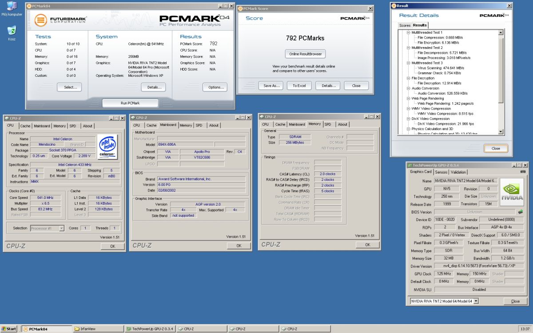Click Close in the PCMark Score window
Viewport: 533px width, 333px height.
[x=356, y=86]
